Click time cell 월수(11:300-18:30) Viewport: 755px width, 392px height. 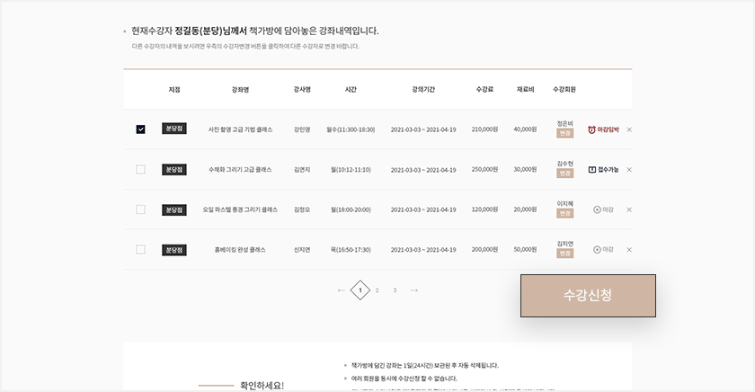pos(351,129)
